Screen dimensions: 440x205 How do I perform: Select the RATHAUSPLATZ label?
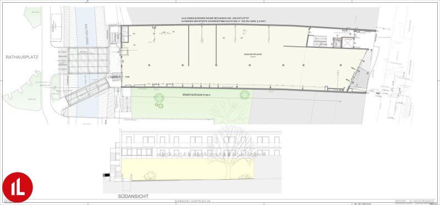22,57
